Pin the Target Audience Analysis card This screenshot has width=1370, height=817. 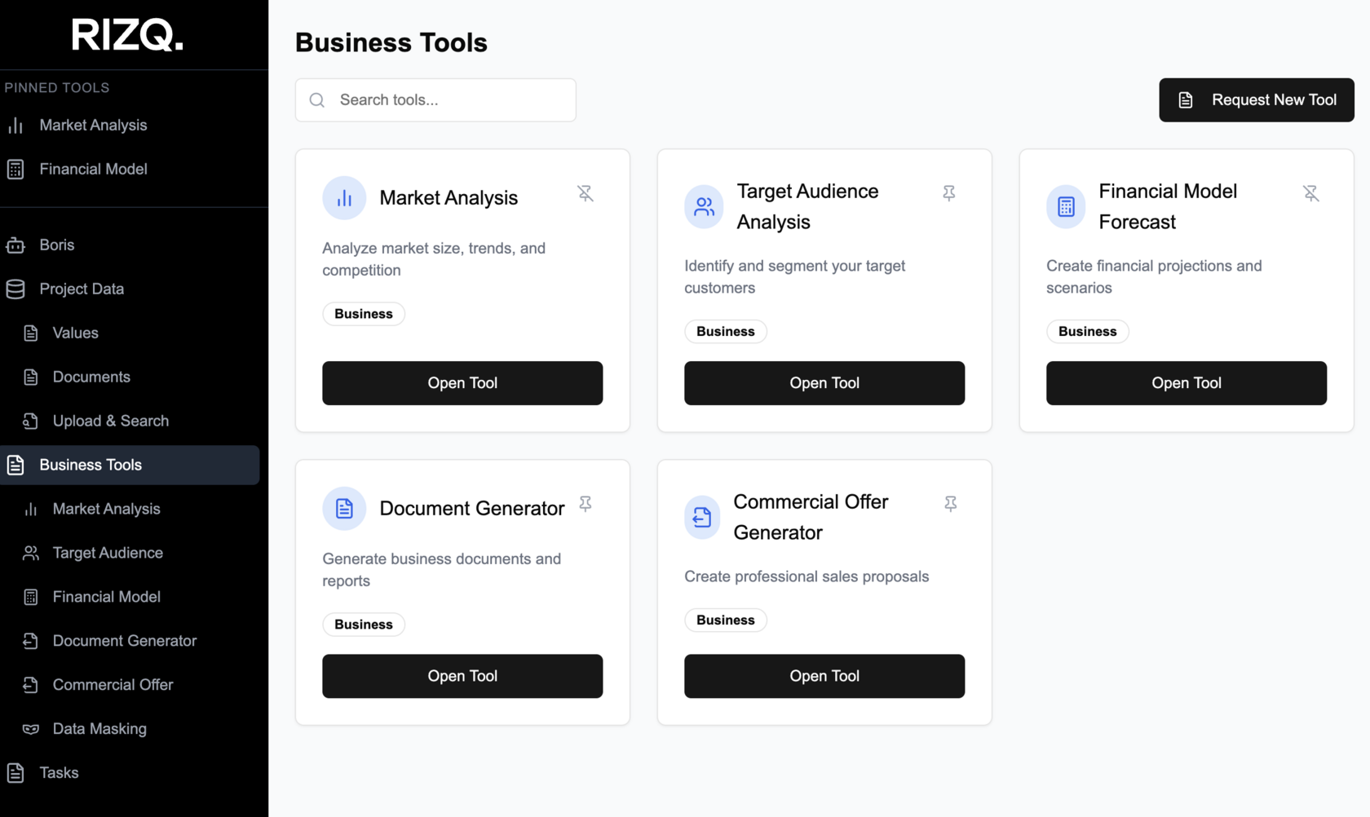pos(948,193)
